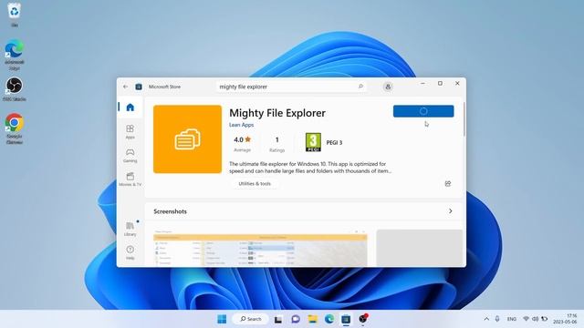Screen dimensions: 584x328
Task: Open the Recycle Bin desktop icon
Action: coord(15,15)
